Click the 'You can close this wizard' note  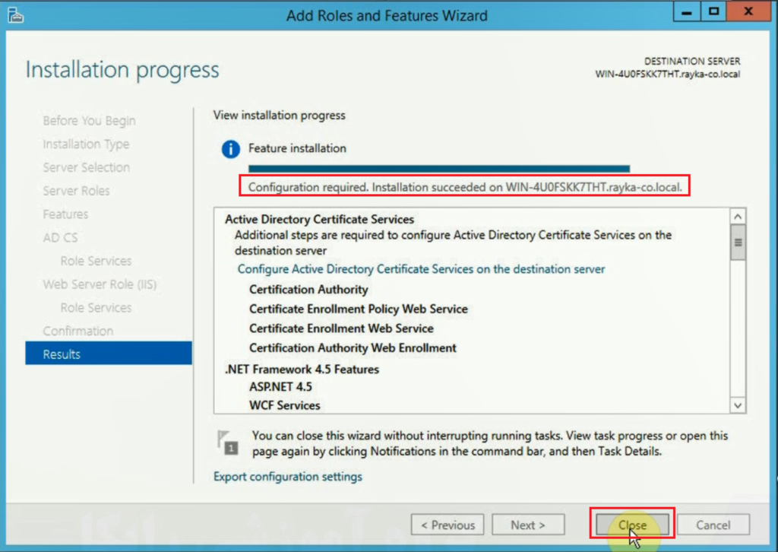click(490, 443)
